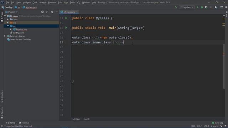Screen dimensions: 228x128
Task: Click UTF-8 encoding in status bar
Action: [206, 126]
